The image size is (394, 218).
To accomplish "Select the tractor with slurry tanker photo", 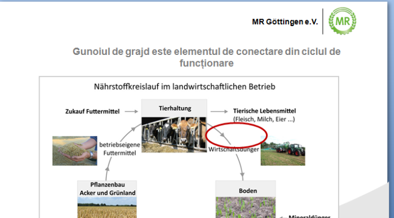I will click(x=283, y=151).
